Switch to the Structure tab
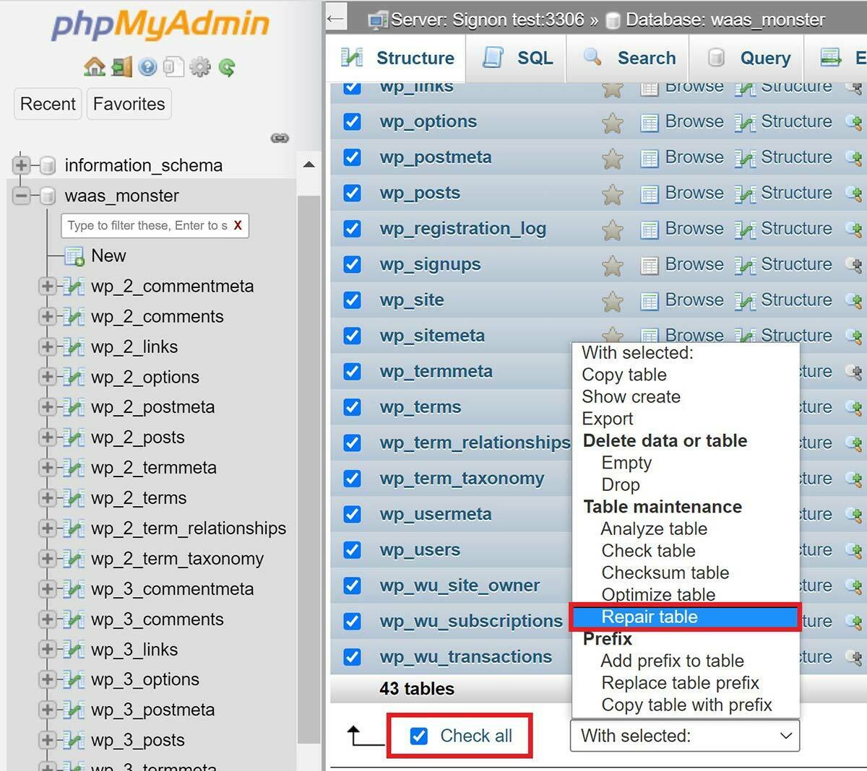 pyautogui.click(x=398, y=58)
